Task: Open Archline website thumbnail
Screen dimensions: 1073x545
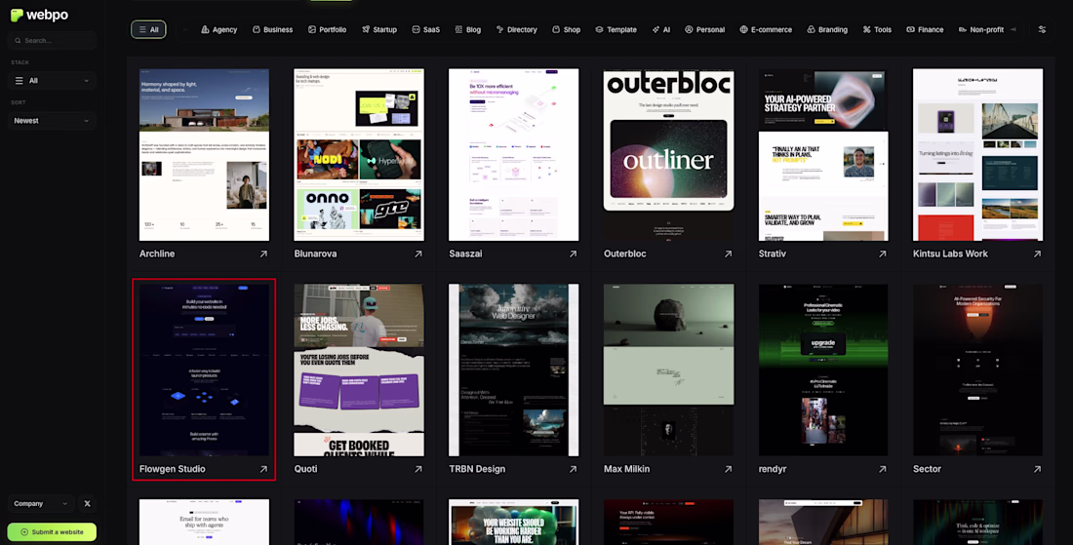Action: pyautogui.click(x=204, y=155)
